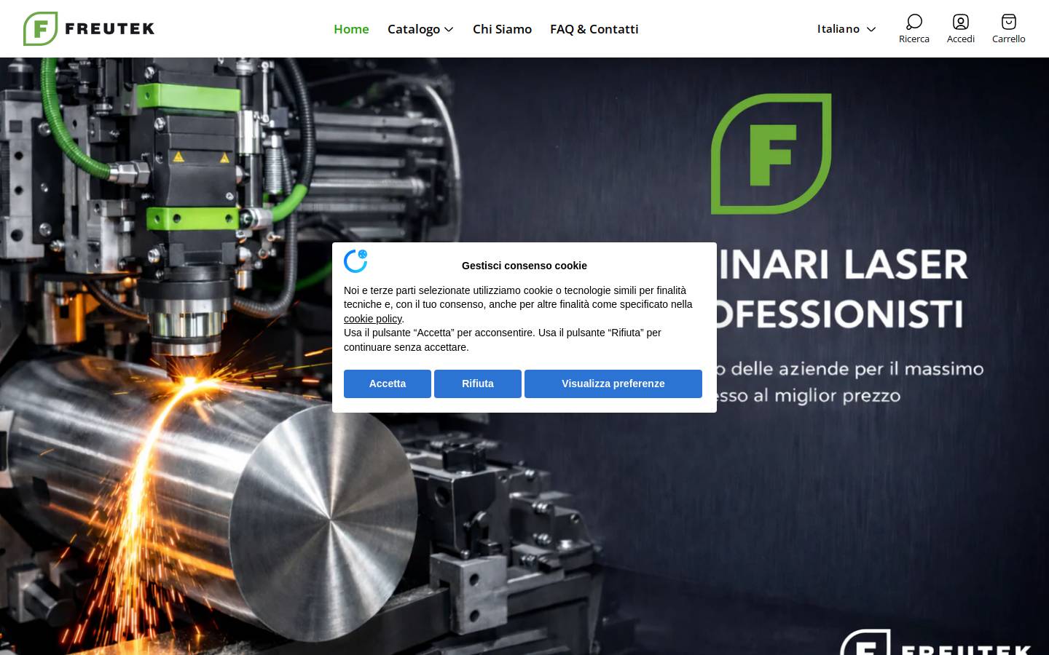The image size is (1049, 655).
Task: Open the search (Ricerca) icon
Action: coord(914,29)
